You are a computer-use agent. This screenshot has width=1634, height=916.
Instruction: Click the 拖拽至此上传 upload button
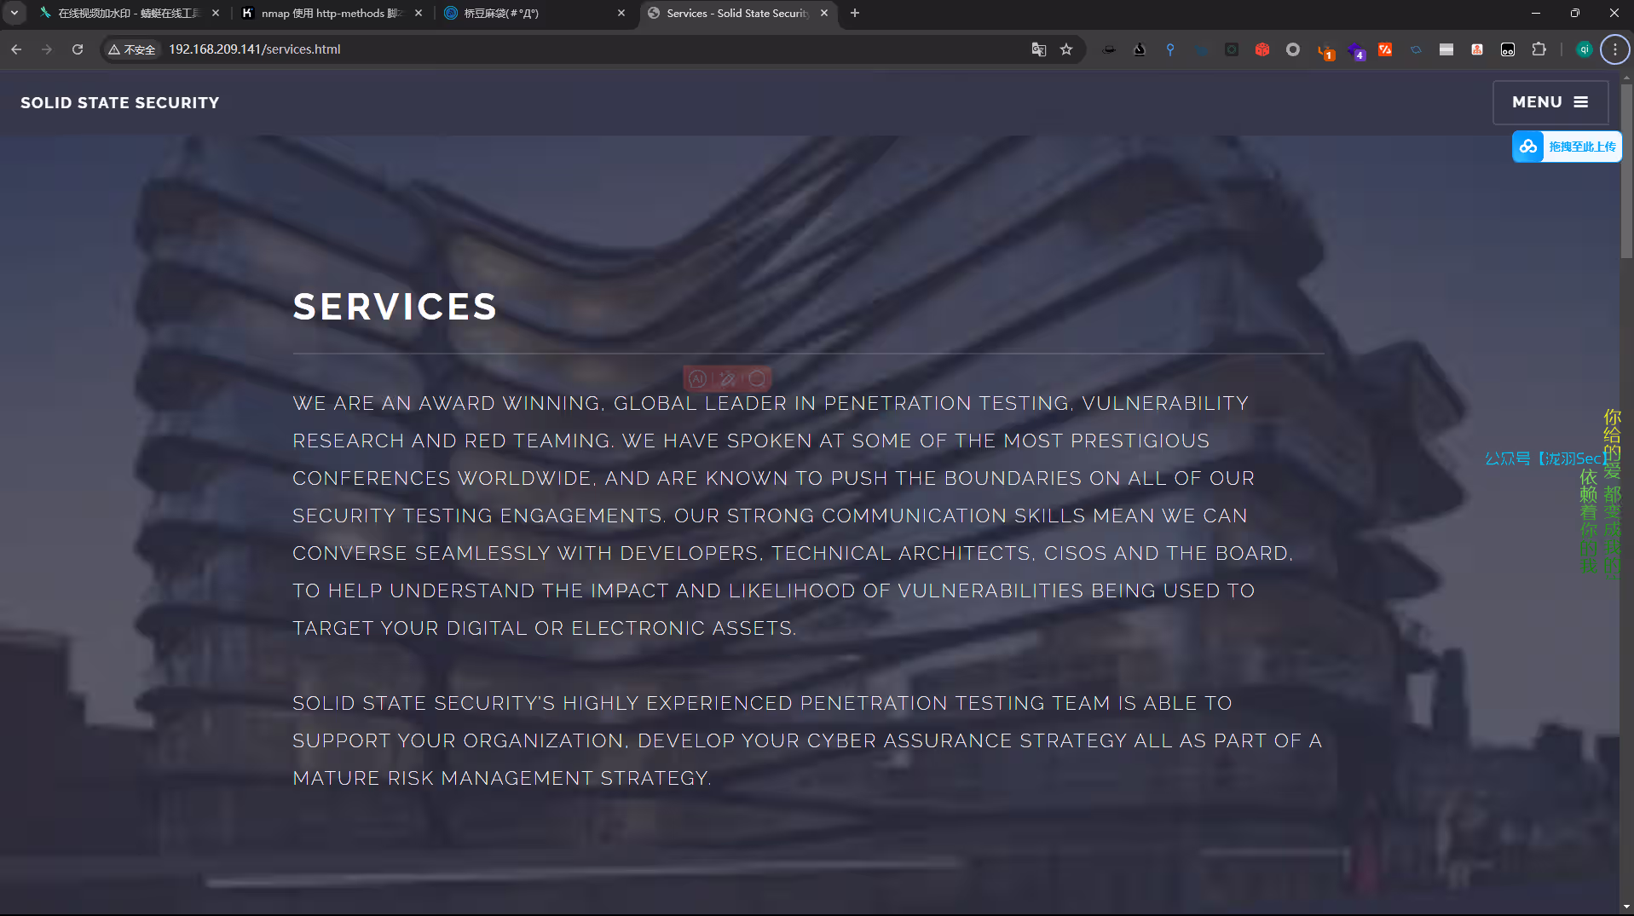pos(1567,147)
